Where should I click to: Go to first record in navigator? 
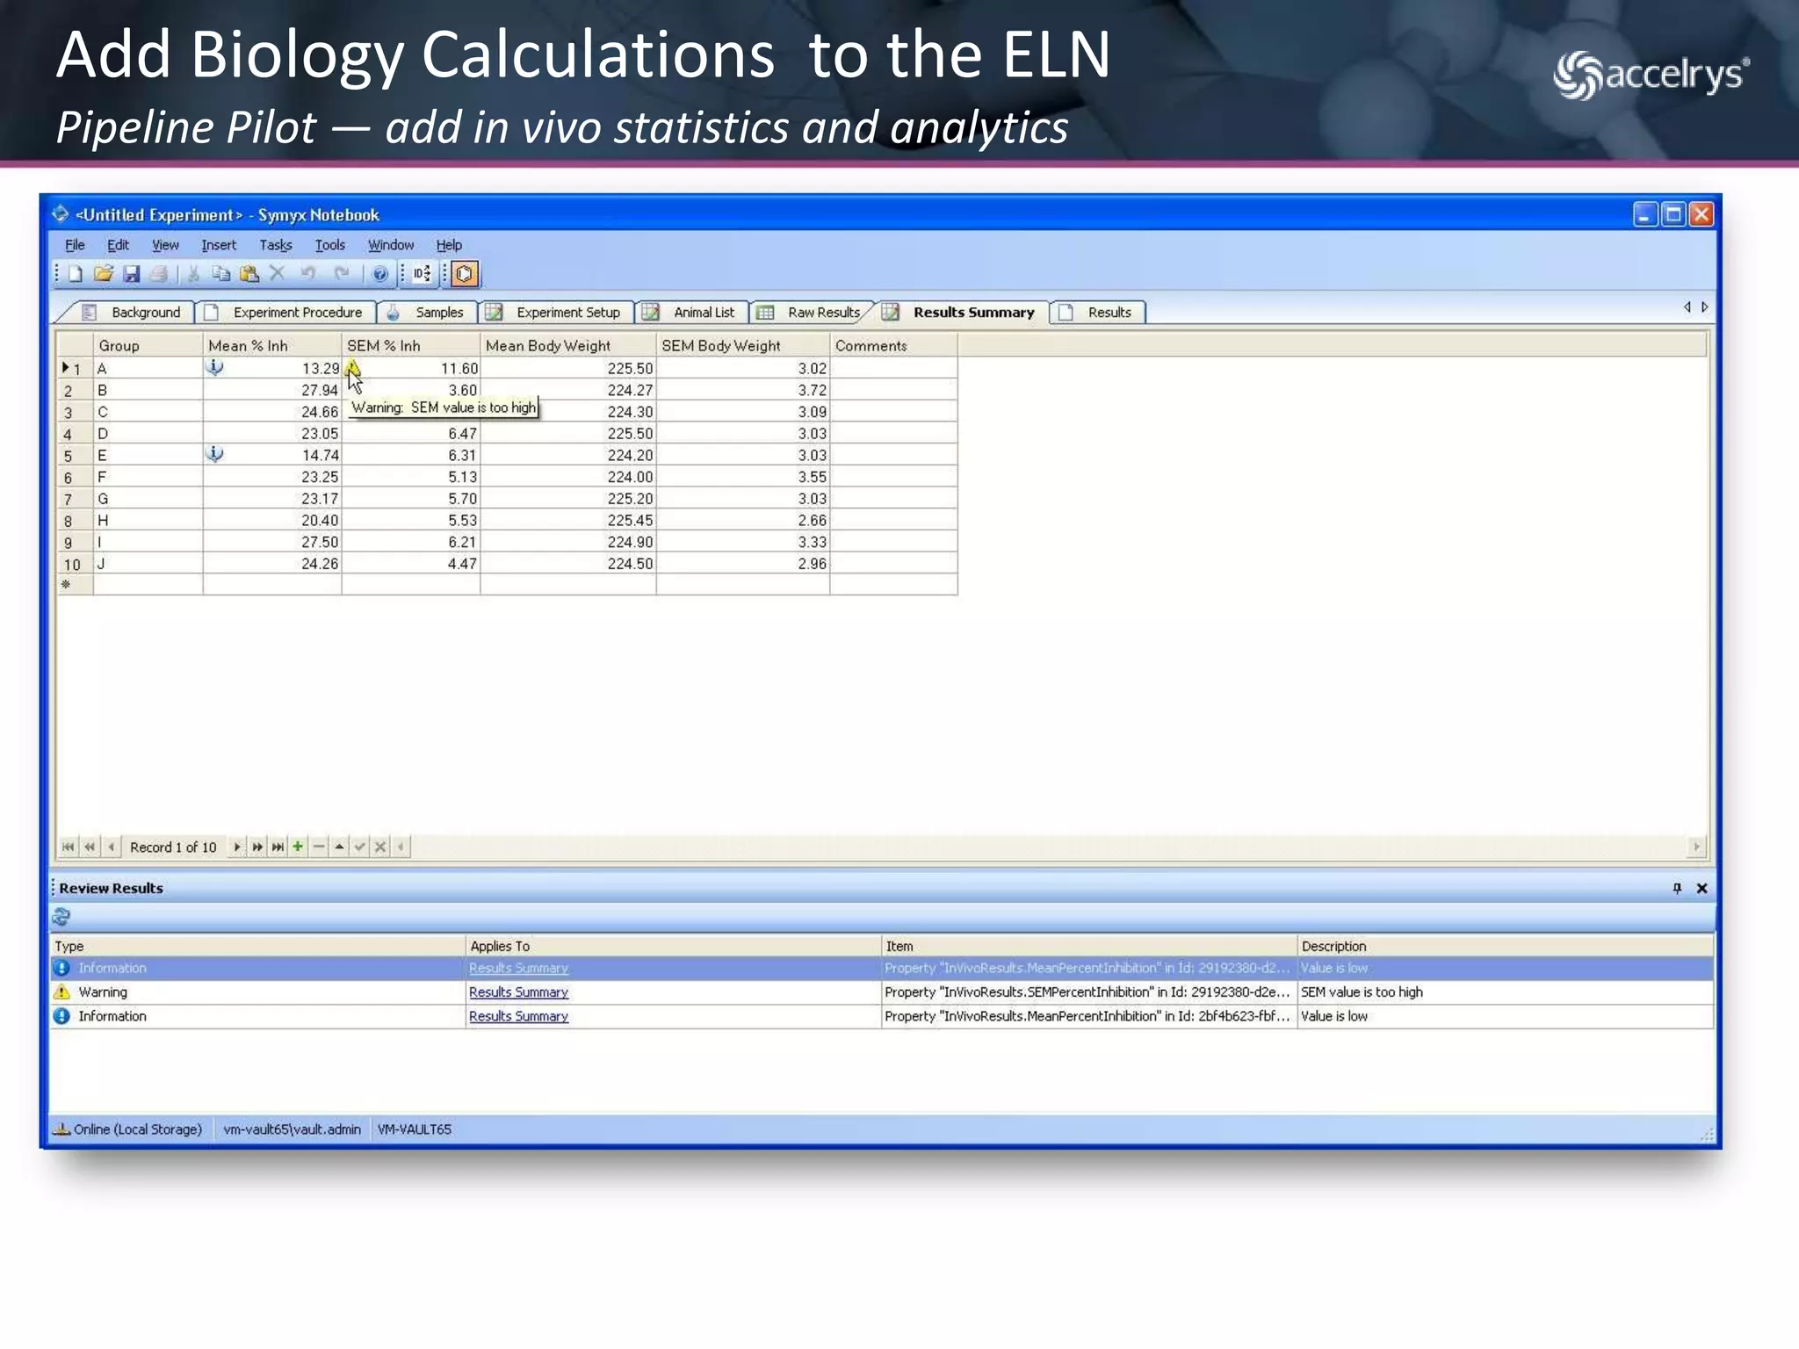tap(69, 847)
